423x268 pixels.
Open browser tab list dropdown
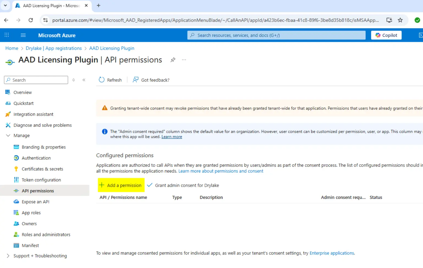pos(5,5)
